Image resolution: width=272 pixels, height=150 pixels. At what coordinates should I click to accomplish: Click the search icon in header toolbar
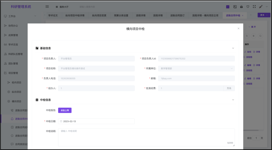pos(234,7)
